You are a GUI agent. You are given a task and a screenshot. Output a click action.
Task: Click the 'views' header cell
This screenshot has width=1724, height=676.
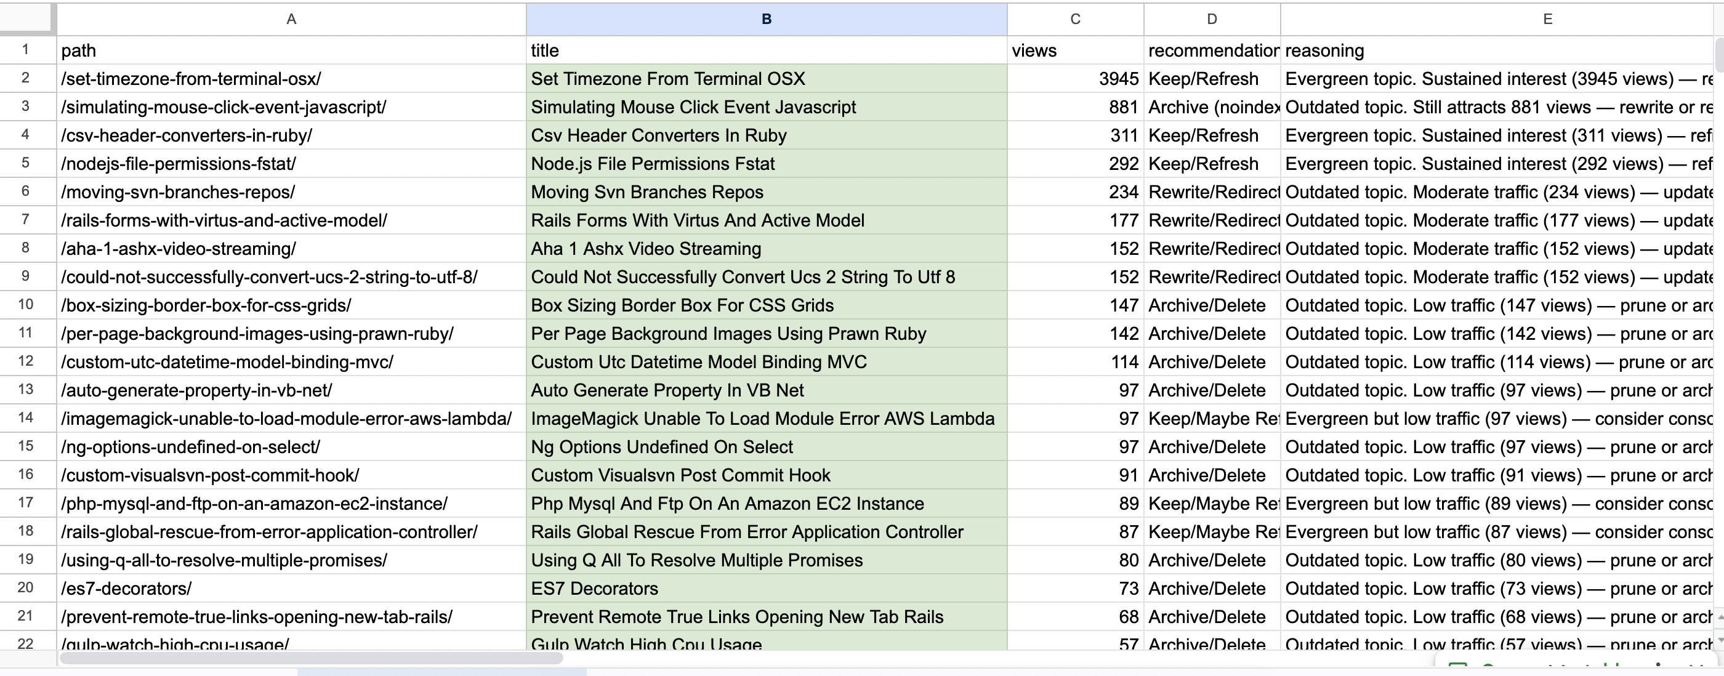(x=1075, y=50)
